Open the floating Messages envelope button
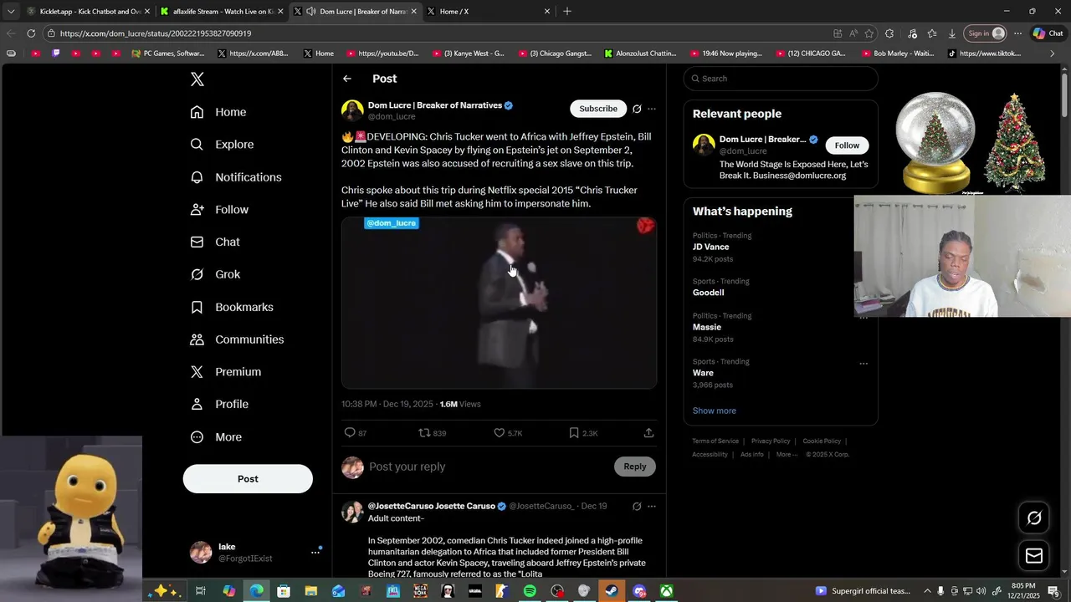The image size is (1071, 602). pyautogui.click(x=1034, y=556)
